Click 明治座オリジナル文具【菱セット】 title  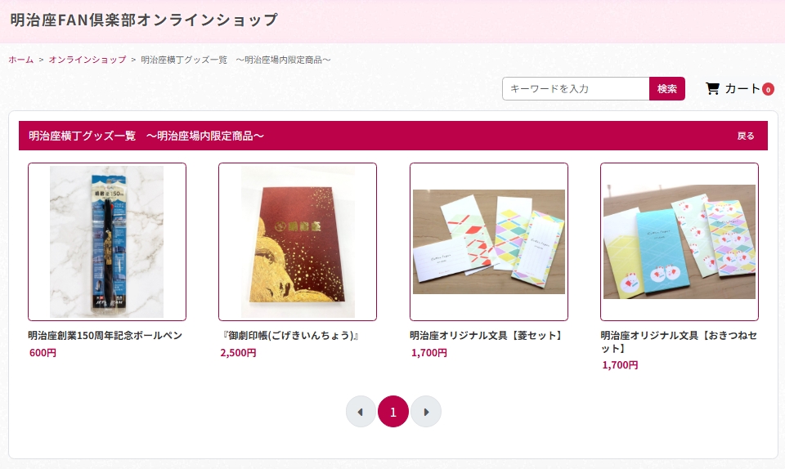[487, 336]
